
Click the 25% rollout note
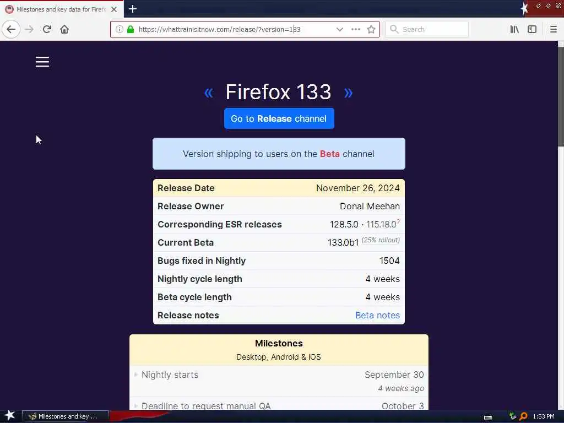(x=381, y=240)
